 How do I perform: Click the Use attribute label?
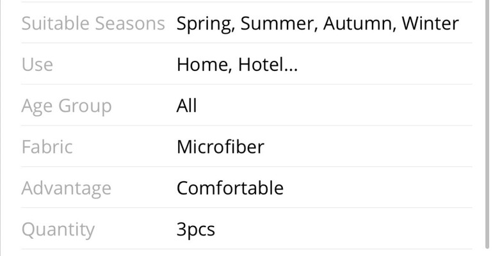[37, 65]
